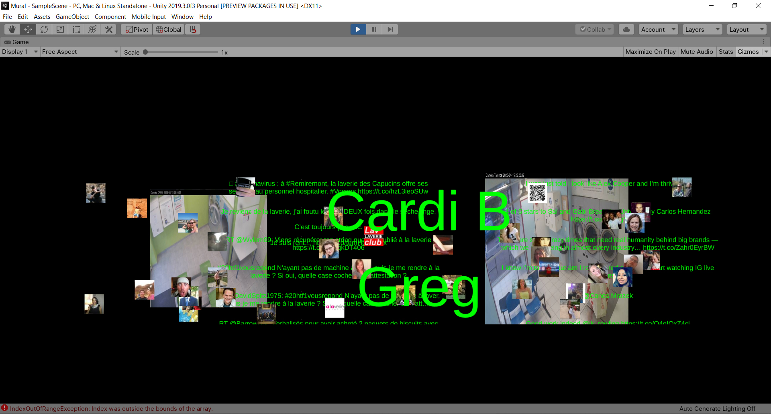Open the Window menu

click(x=182, y=17)
